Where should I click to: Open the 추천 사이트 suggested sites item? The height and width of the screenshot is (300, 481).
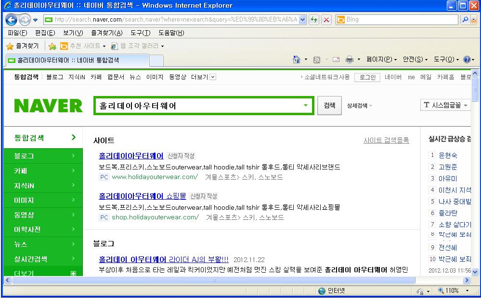coord(83,46)
